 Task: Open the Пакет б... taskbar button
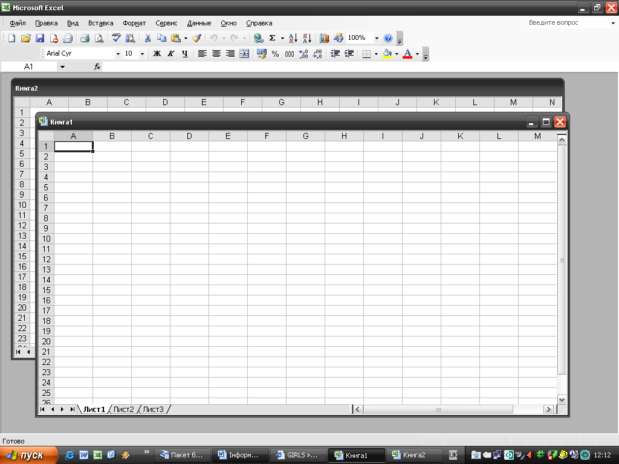tap(182, 455)
